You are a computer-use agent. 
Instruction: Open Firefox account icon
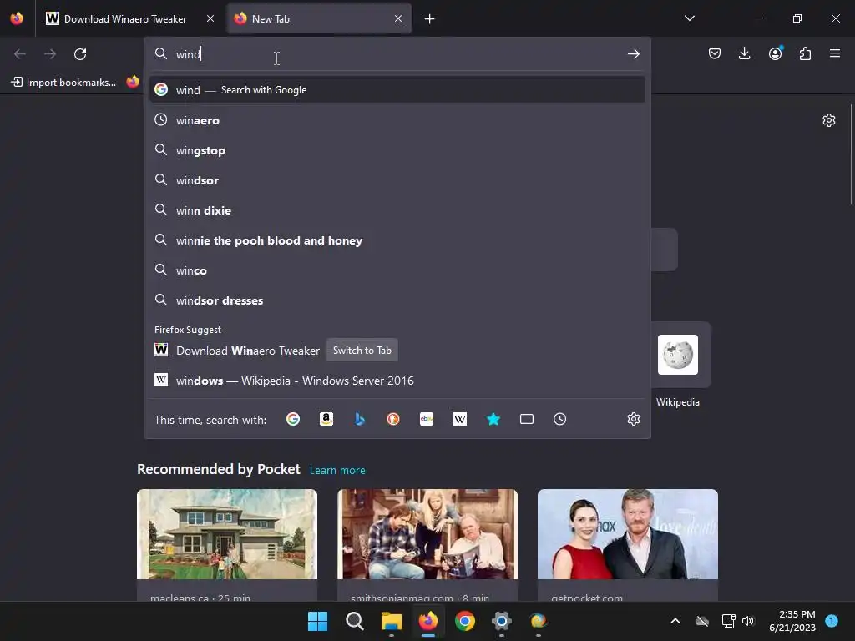775,53
